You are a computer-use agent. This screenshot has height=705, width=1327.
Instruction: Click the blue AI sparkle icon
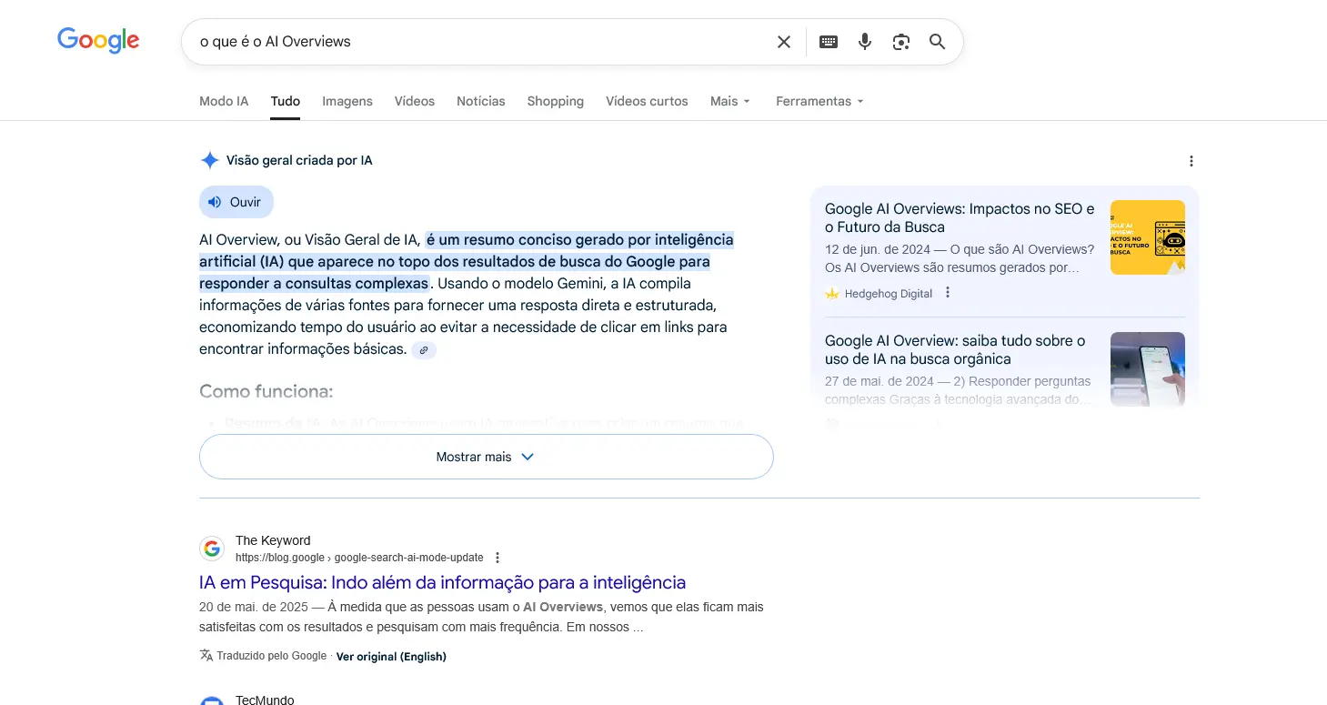(210, 161)
